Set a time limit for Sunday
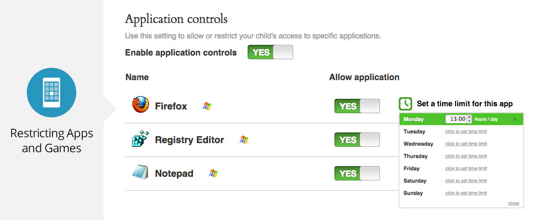The height and width of the screenshot is (220, 551). click(466, 193)
